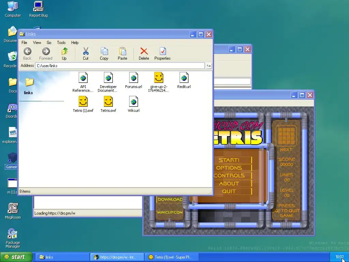
Task: Click the Report Bug desktop icon
Action: 39,9
